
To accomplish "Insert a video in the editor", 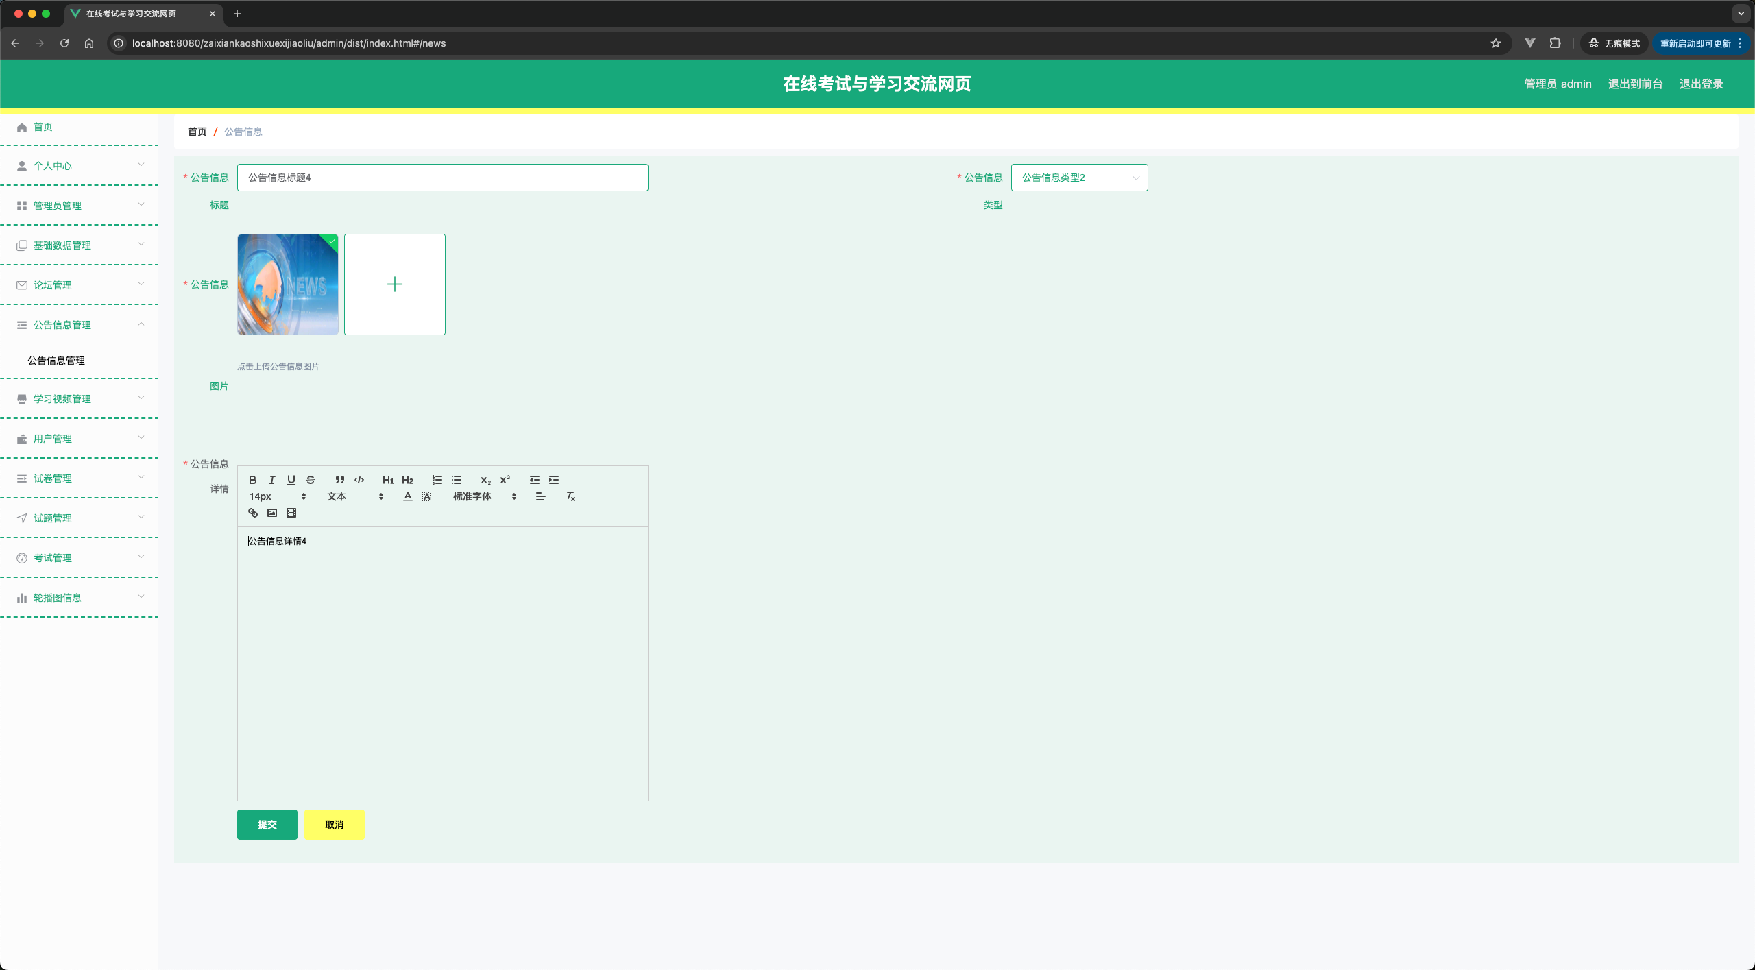I will tap(291, 513).
